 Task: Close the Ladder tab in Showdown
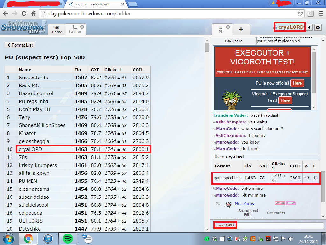point(82,27)
